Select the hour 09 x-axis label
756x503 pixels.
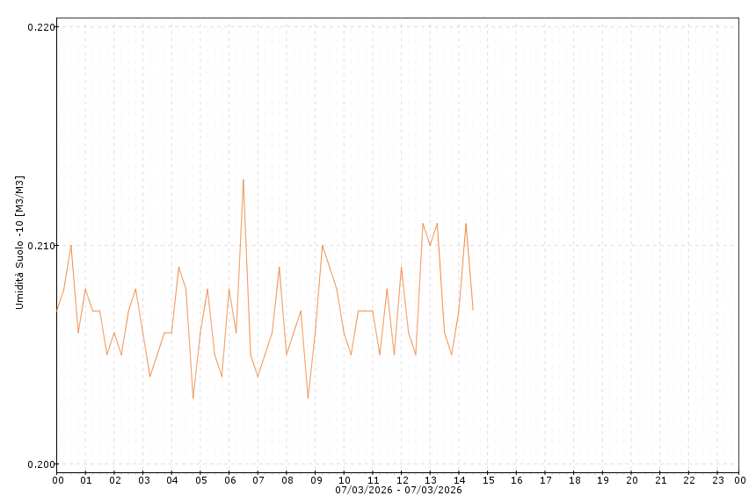pyautogui.click(x=316, y=480)
